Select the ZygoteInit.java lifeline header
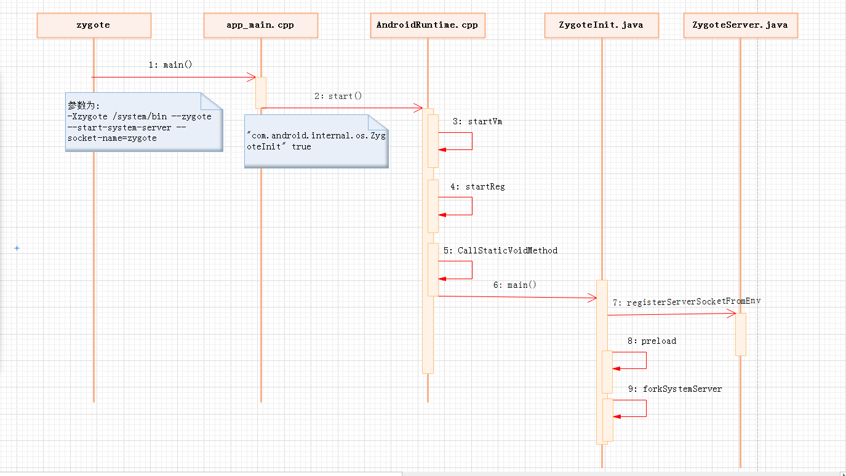The image size is (846, 476). tap(602, 26)
